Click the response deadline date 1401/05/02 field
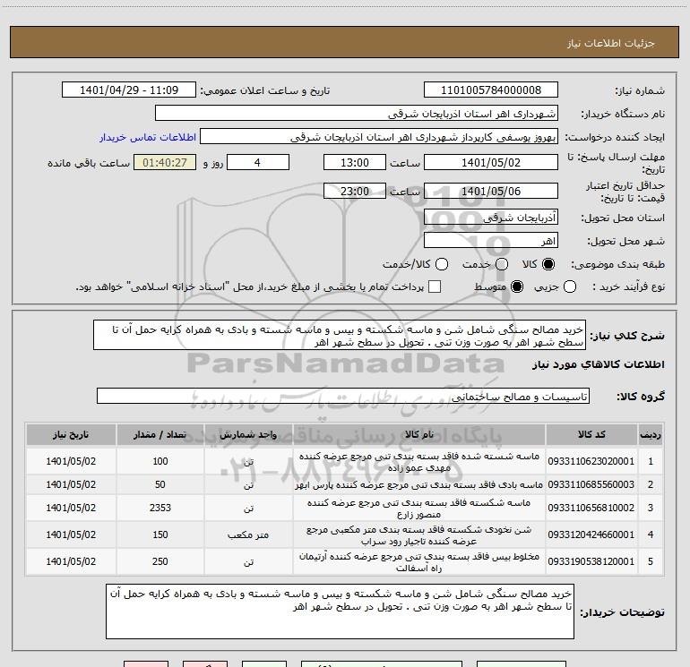690x667 pixels. (491, 162)
